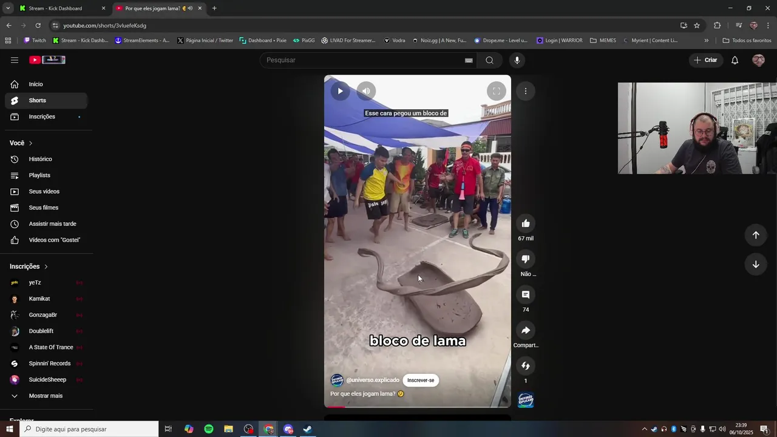
Task: Mute the Shorts video volume
Action: click(x=366, y=91)
